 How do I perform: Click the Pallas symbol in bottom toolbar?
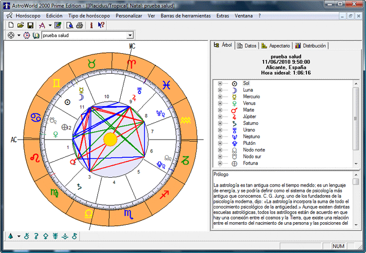pos(45,236)
